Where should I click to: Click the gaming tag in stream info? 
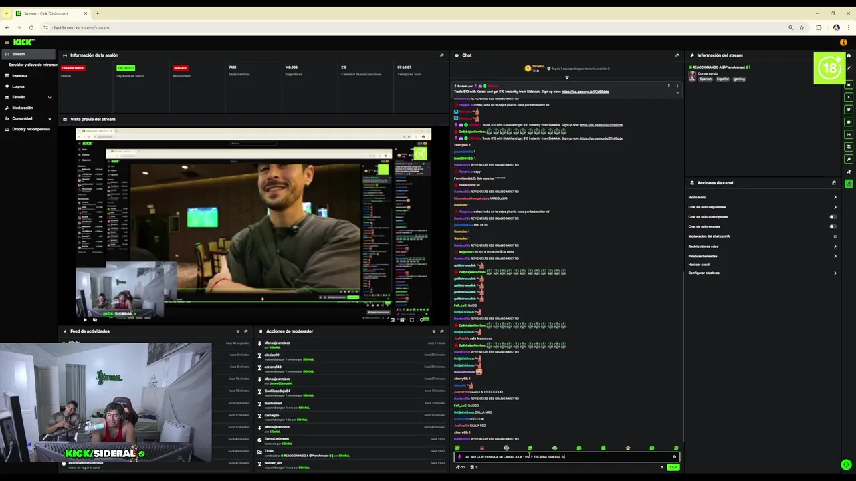[739, 79]
